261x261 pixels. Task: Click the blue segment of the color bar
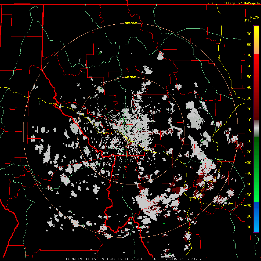click(x=256, y=217)
